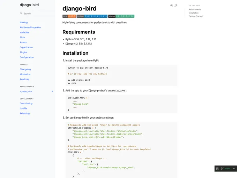Open the django_bird API reference link
The height and width of the screenshot is (178, 240).
(x=26, y=91)
